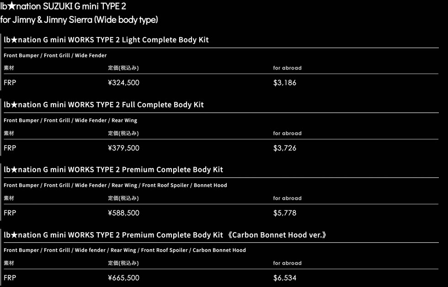The height and width of the screenshot is (287, 448).
Task: Select the Light Complete Body Kit heading
Action: click(x=106, y=40)
